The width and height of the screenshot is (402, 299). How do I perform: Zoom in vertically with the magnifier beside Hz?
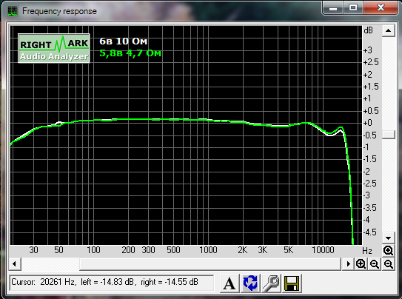point(388,250)
